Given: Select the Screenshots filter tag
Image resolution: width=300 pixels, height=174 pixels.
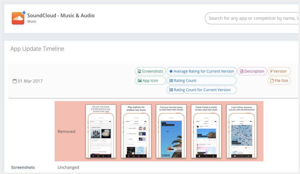Looking at the screenshot, I should [150, 71].
